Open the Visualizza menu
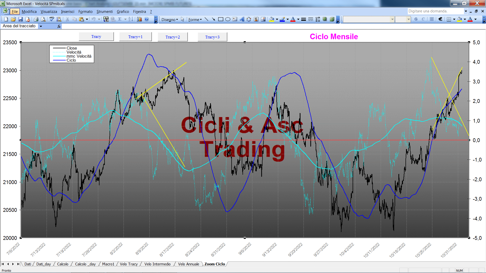The width and height of the screenshot is (486, 273). (49, 11)
